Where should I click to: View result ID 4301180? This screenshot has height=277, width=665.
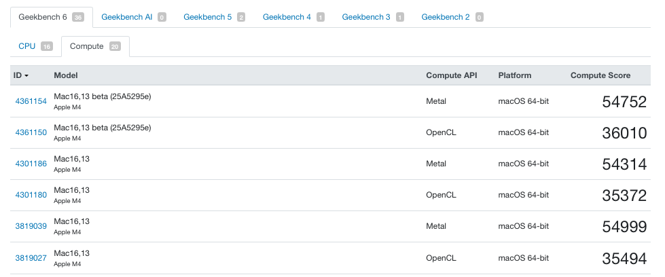tap(31, 195)
